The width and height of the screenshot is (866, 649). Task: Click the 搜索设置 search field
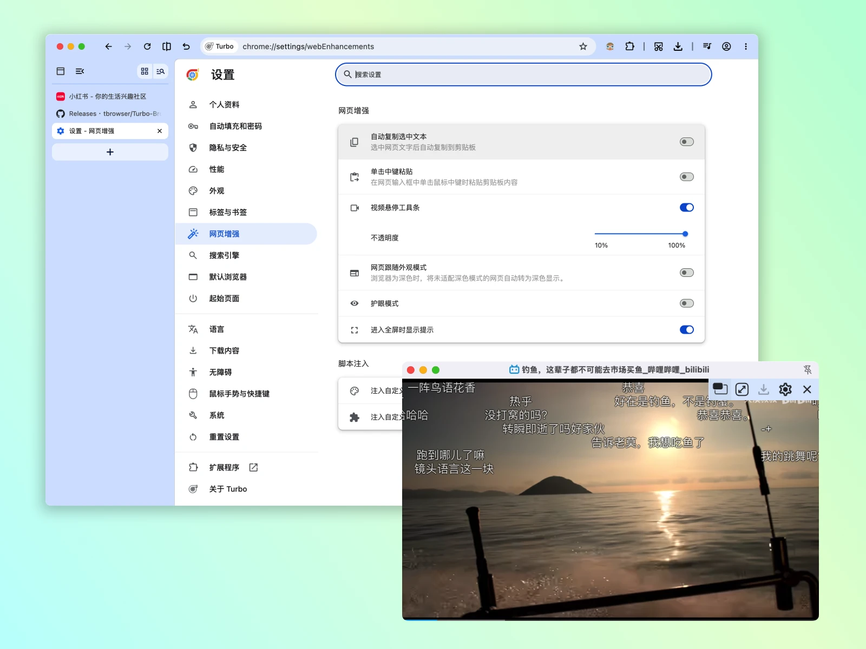coord(523,75)
